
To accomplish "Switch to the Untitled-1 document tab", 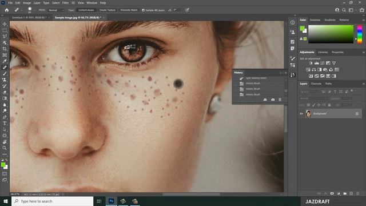I will (29, 18).
